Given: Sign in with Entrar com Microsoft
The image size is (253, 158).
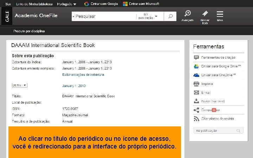Looking at the screenshot, I should click(x=144, y=4).
